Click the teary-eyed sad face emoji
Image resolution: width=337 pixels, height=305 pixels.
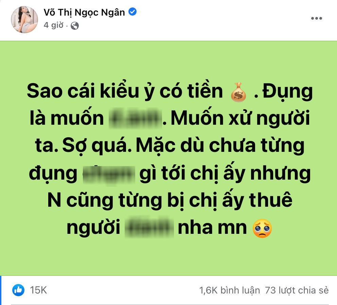tap(262, 228)
